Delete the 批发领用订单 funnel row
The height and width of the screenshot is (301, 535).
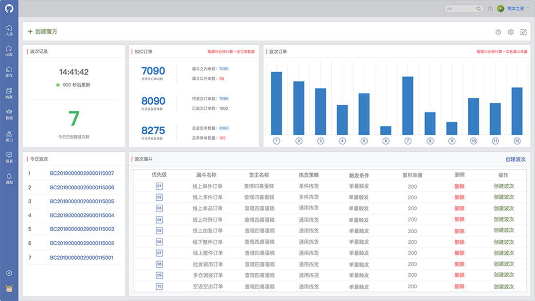click(460, 264)
